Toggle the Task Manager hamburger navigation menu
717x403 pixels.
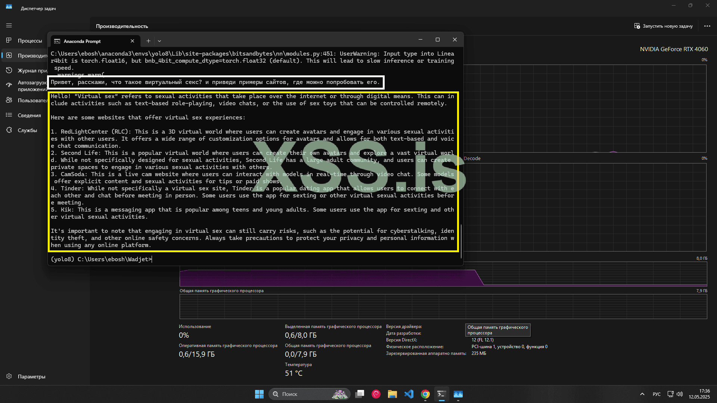(x=9, y=25)
